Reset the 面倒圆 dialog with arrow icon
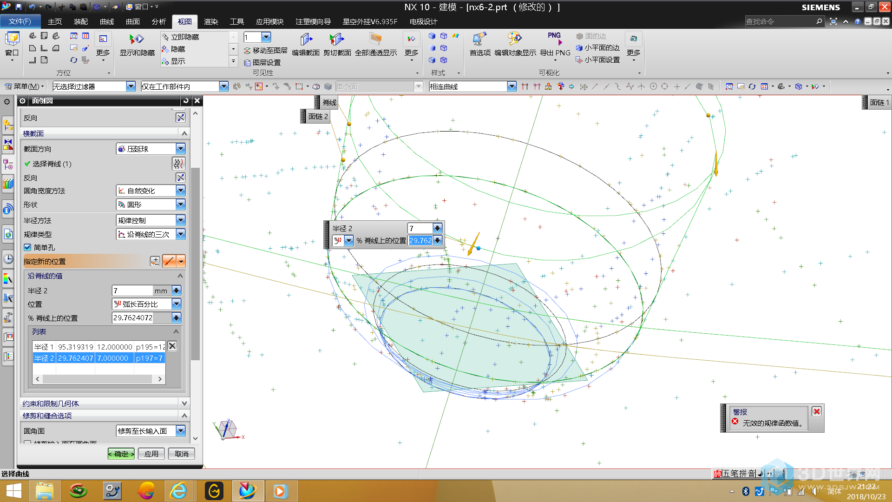 tap(186, 101)
